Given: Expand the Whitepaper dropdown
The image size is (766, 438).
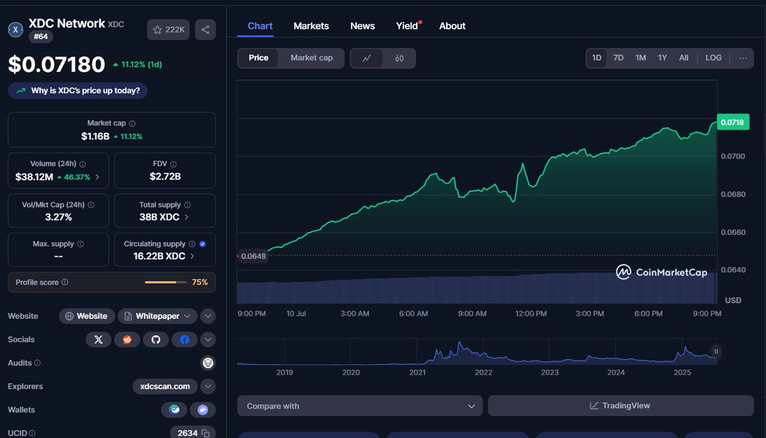Looking at the screenshot, I should [x=157, y=316].
